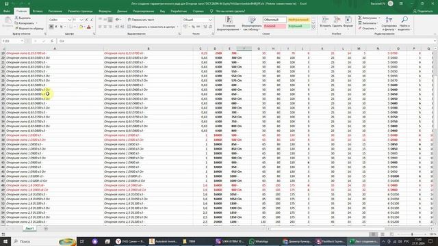Align cell content to vertical middle
The image size is (438, 246).
click(x=105, y=20)
